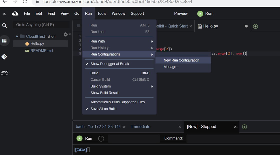280x155 pixels.
Task: Click Run Last menu entry
Action: point(119,32)
